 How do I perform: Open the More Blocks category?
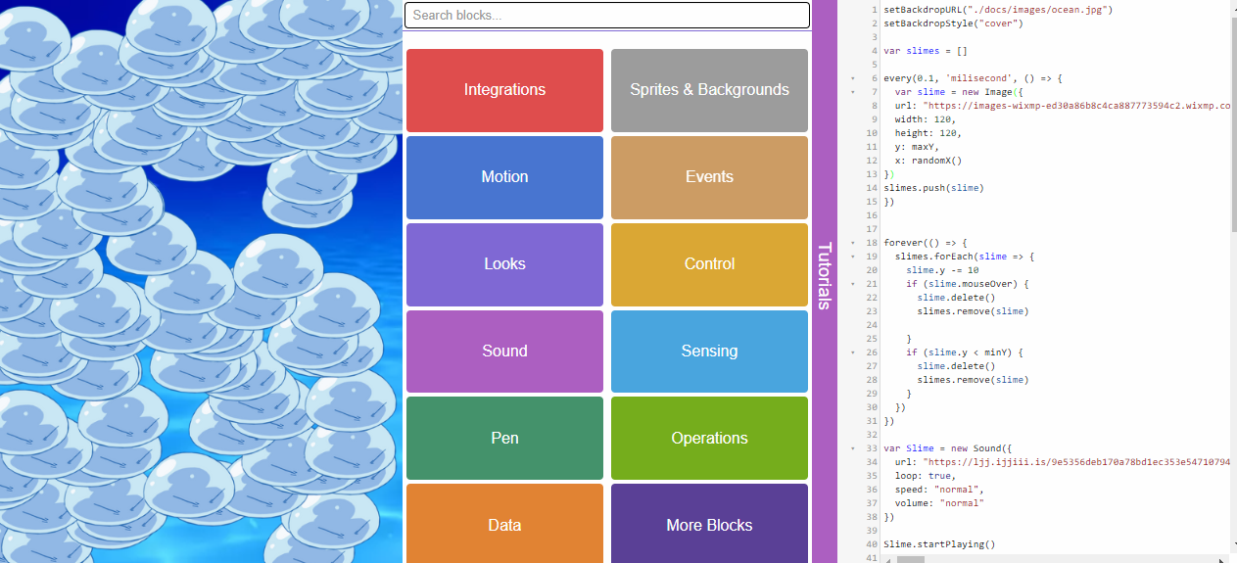[x=709, y=524]
